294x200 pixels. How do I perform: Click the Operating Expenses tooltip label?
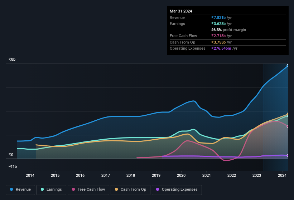tap(188, 49)
